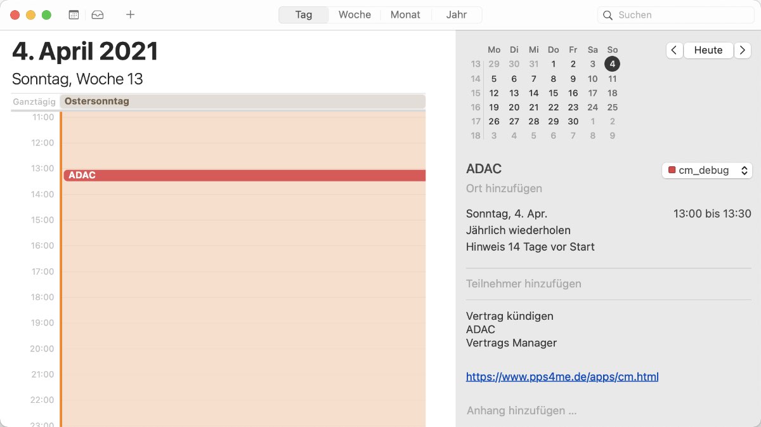Select day 28 in mini calendar
Screen dimensions: 761x427
tap(534, 121)
